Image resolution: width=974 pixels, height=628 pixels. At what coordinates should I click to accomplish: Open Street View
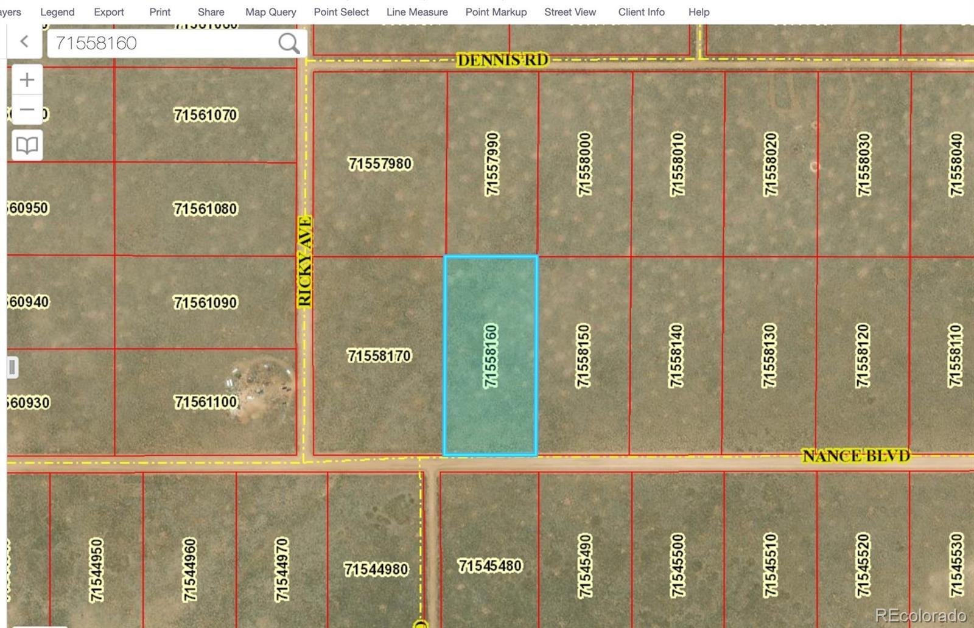(x=570, y=12)
